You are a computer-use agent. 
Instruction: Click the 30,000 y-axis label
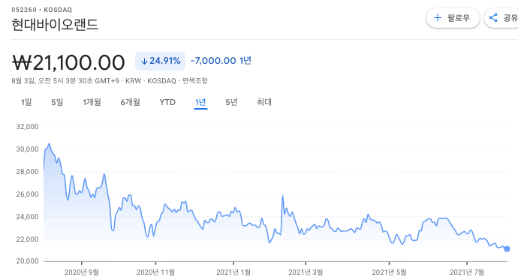pos(28,149)
